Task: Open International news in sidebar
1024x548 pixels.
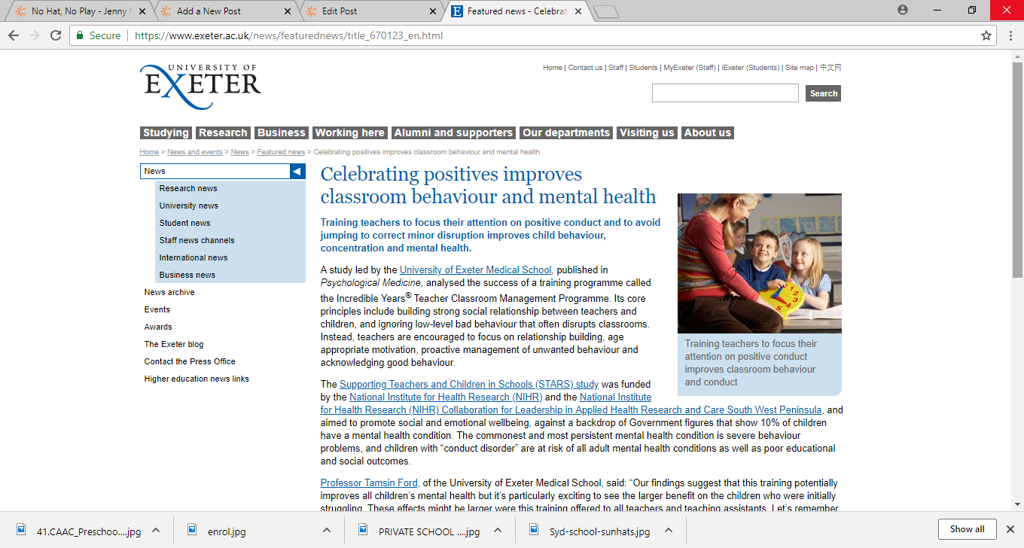Action: (x=194, y=257)
